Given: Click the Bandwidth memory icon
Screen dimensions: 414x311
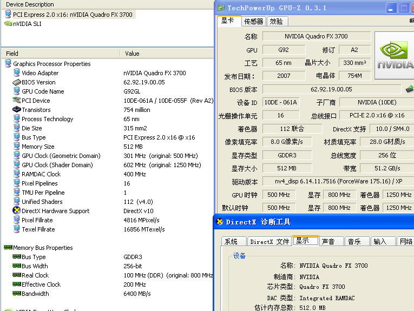Looking at the screenshot, I should [16, 293].
